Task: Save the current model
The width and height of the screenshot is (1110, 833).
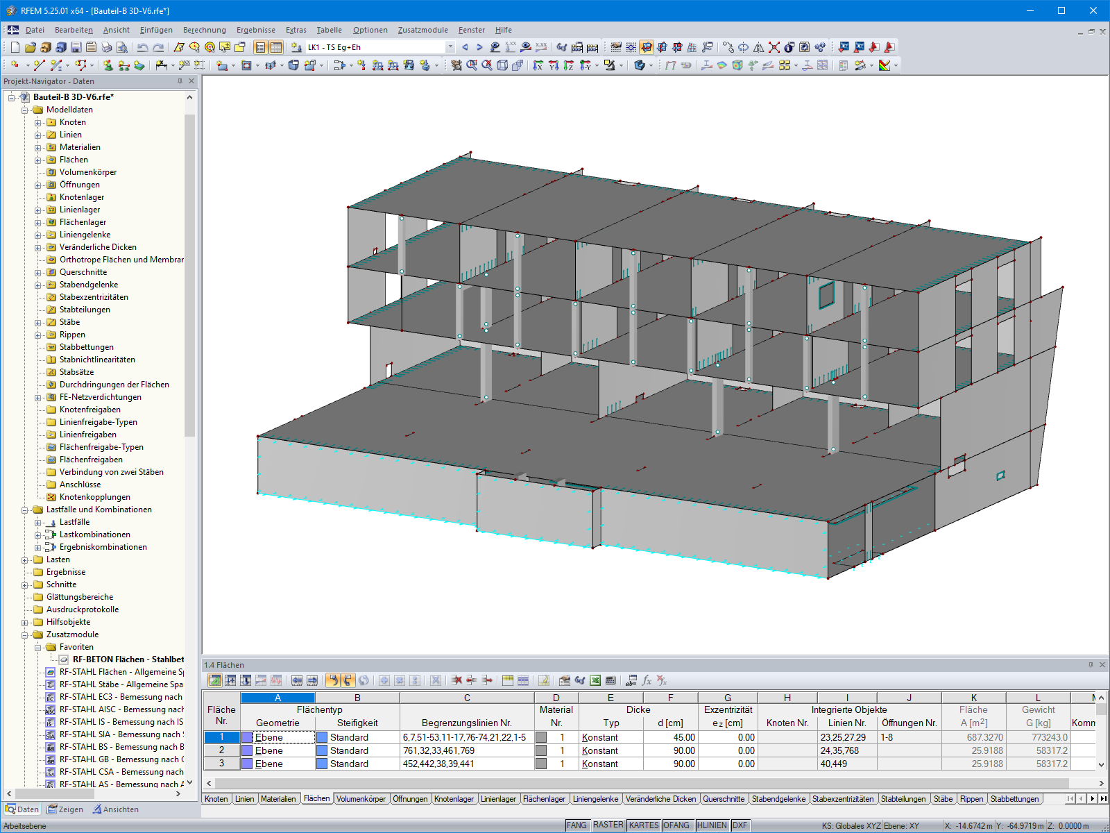Action: coord(76,48)
